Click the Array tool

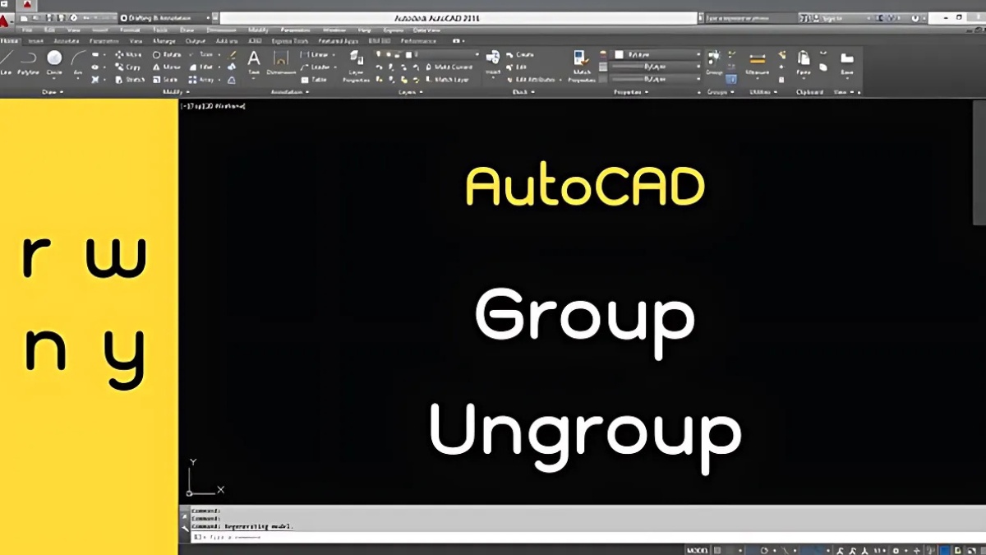(203, 80)
